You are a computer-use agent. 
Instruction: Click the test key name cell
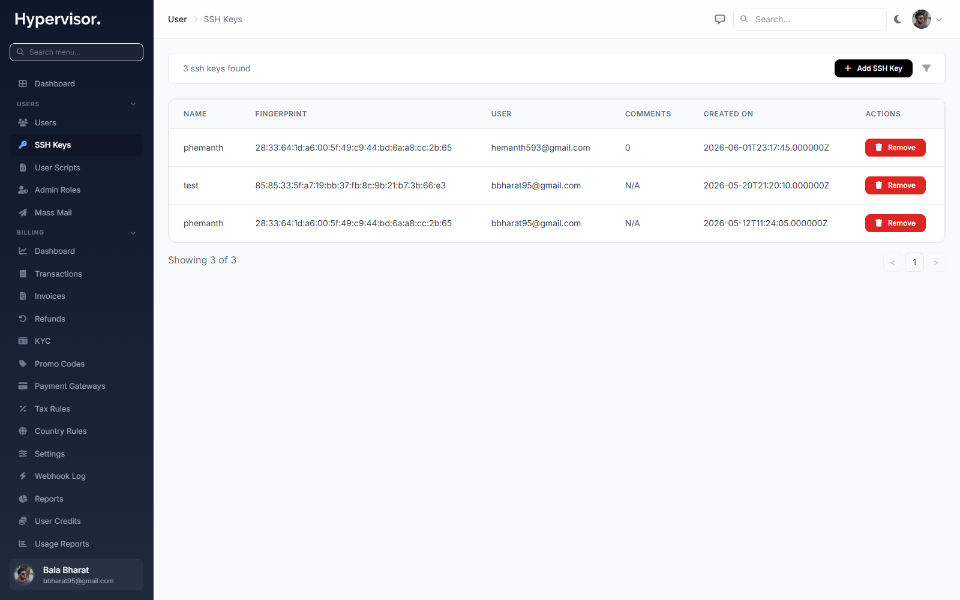coord(191,185)
